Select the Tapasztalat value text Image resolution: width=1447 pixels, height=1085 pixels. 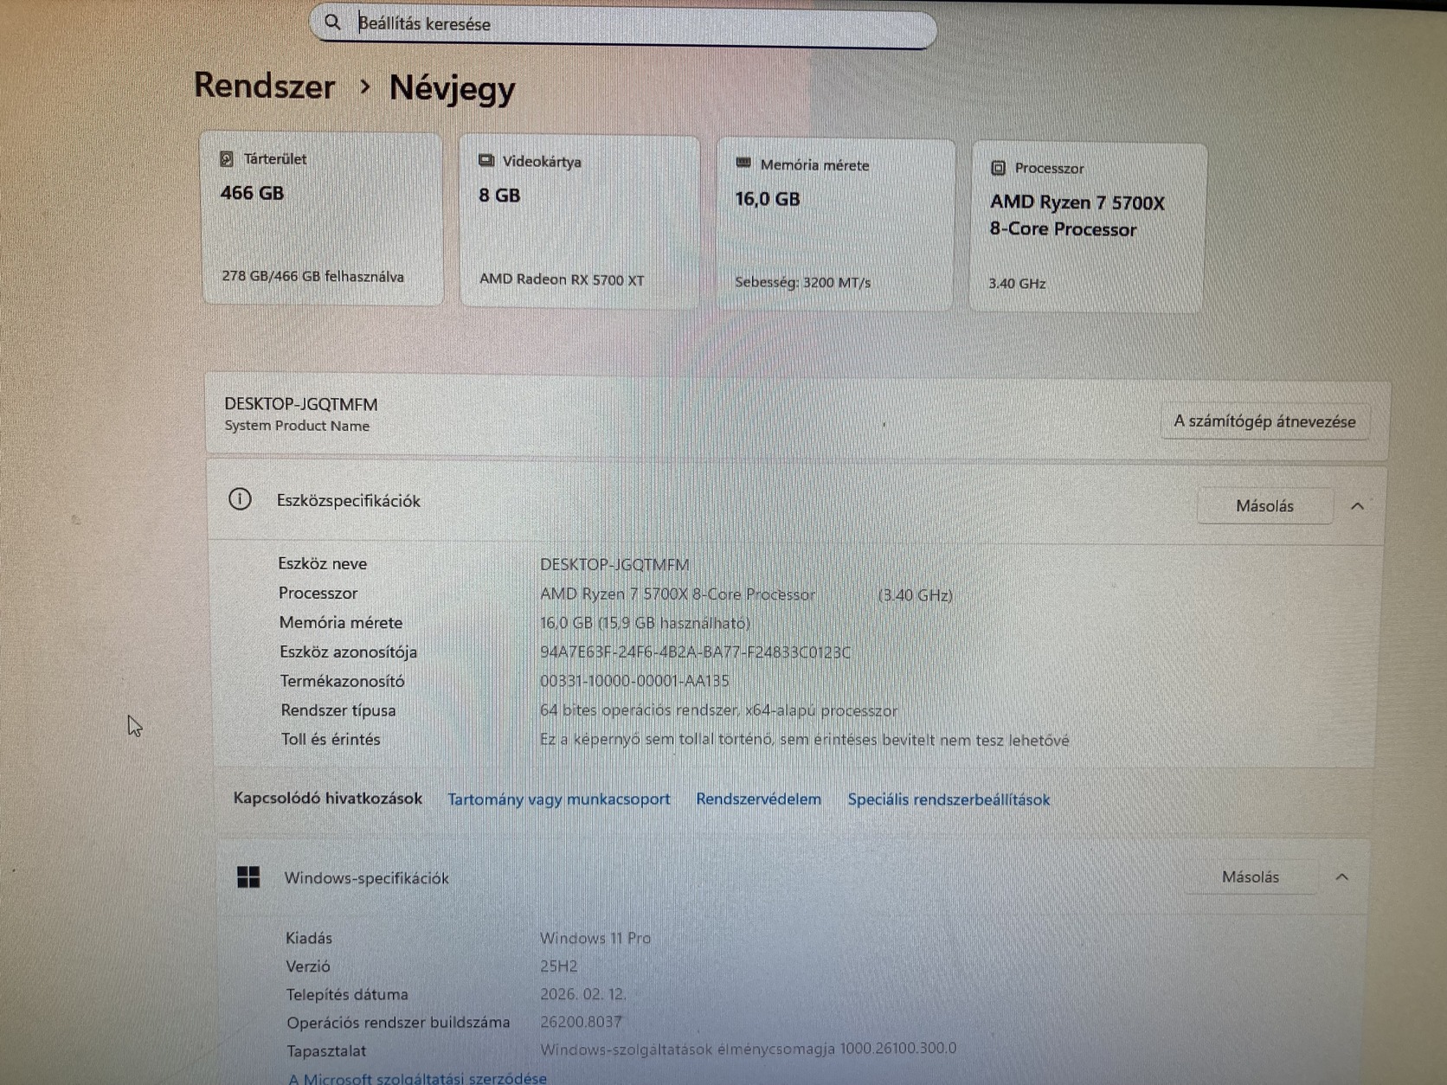pos(749,1049)
